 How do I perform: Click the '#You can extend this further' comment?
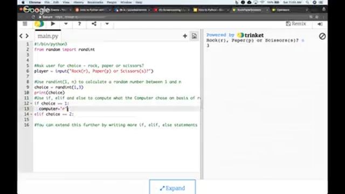[116, 125]
